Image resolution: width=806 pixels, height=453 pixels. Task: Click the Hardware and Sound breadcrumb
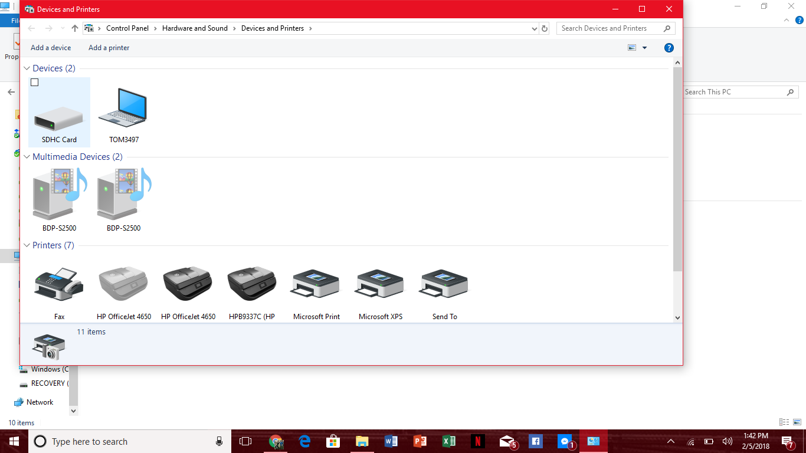tap(195, 28)
